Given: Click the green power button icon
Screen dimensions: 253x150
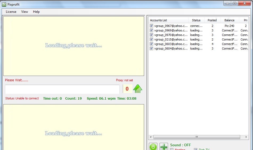Looking at the screenshot, I should pyautogui.click(x=153, y=147).
